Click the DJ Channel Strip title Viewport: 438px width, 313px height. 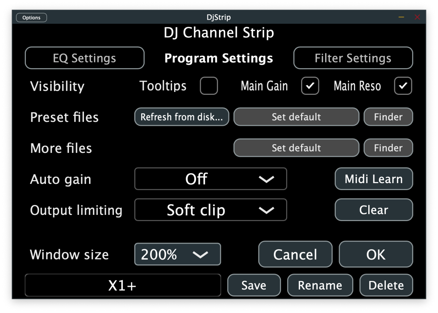click(x=219, y=33)
